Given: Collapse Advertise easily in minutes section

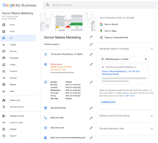Looking at the screenshot, I should pos(152,49).
